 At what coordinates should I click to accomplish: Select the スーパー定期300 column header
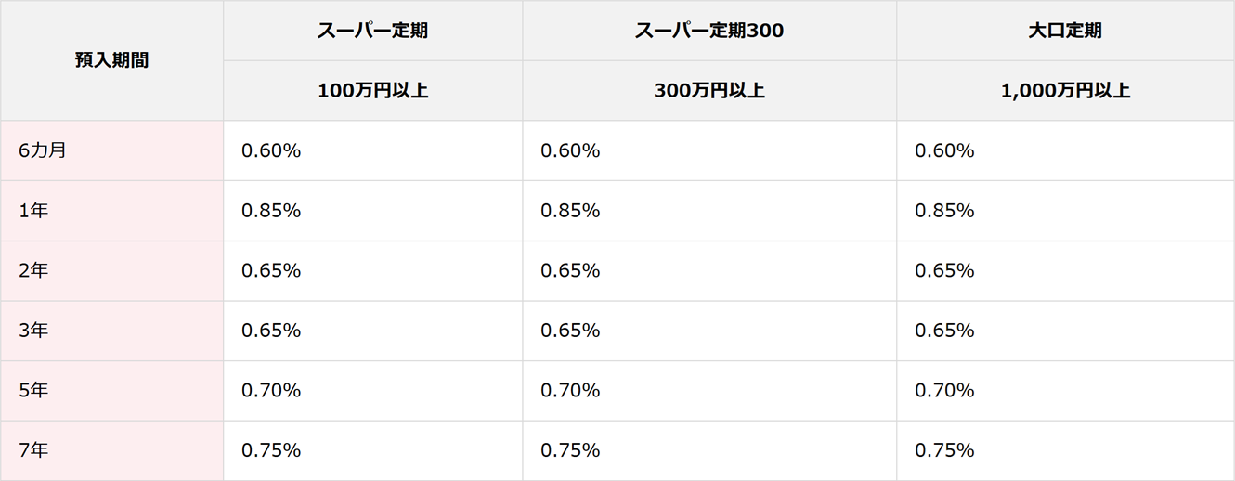point(708,31)
